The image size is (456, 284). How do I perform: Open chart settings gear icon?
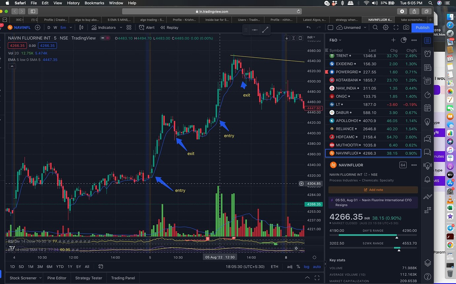386,28
